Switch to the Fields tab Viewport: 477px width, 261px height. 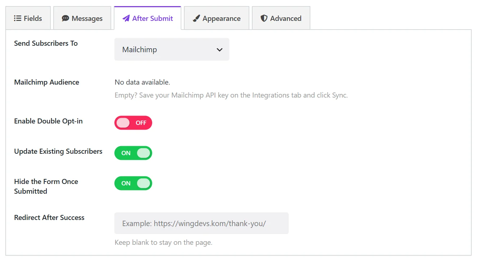click(28, 18)
